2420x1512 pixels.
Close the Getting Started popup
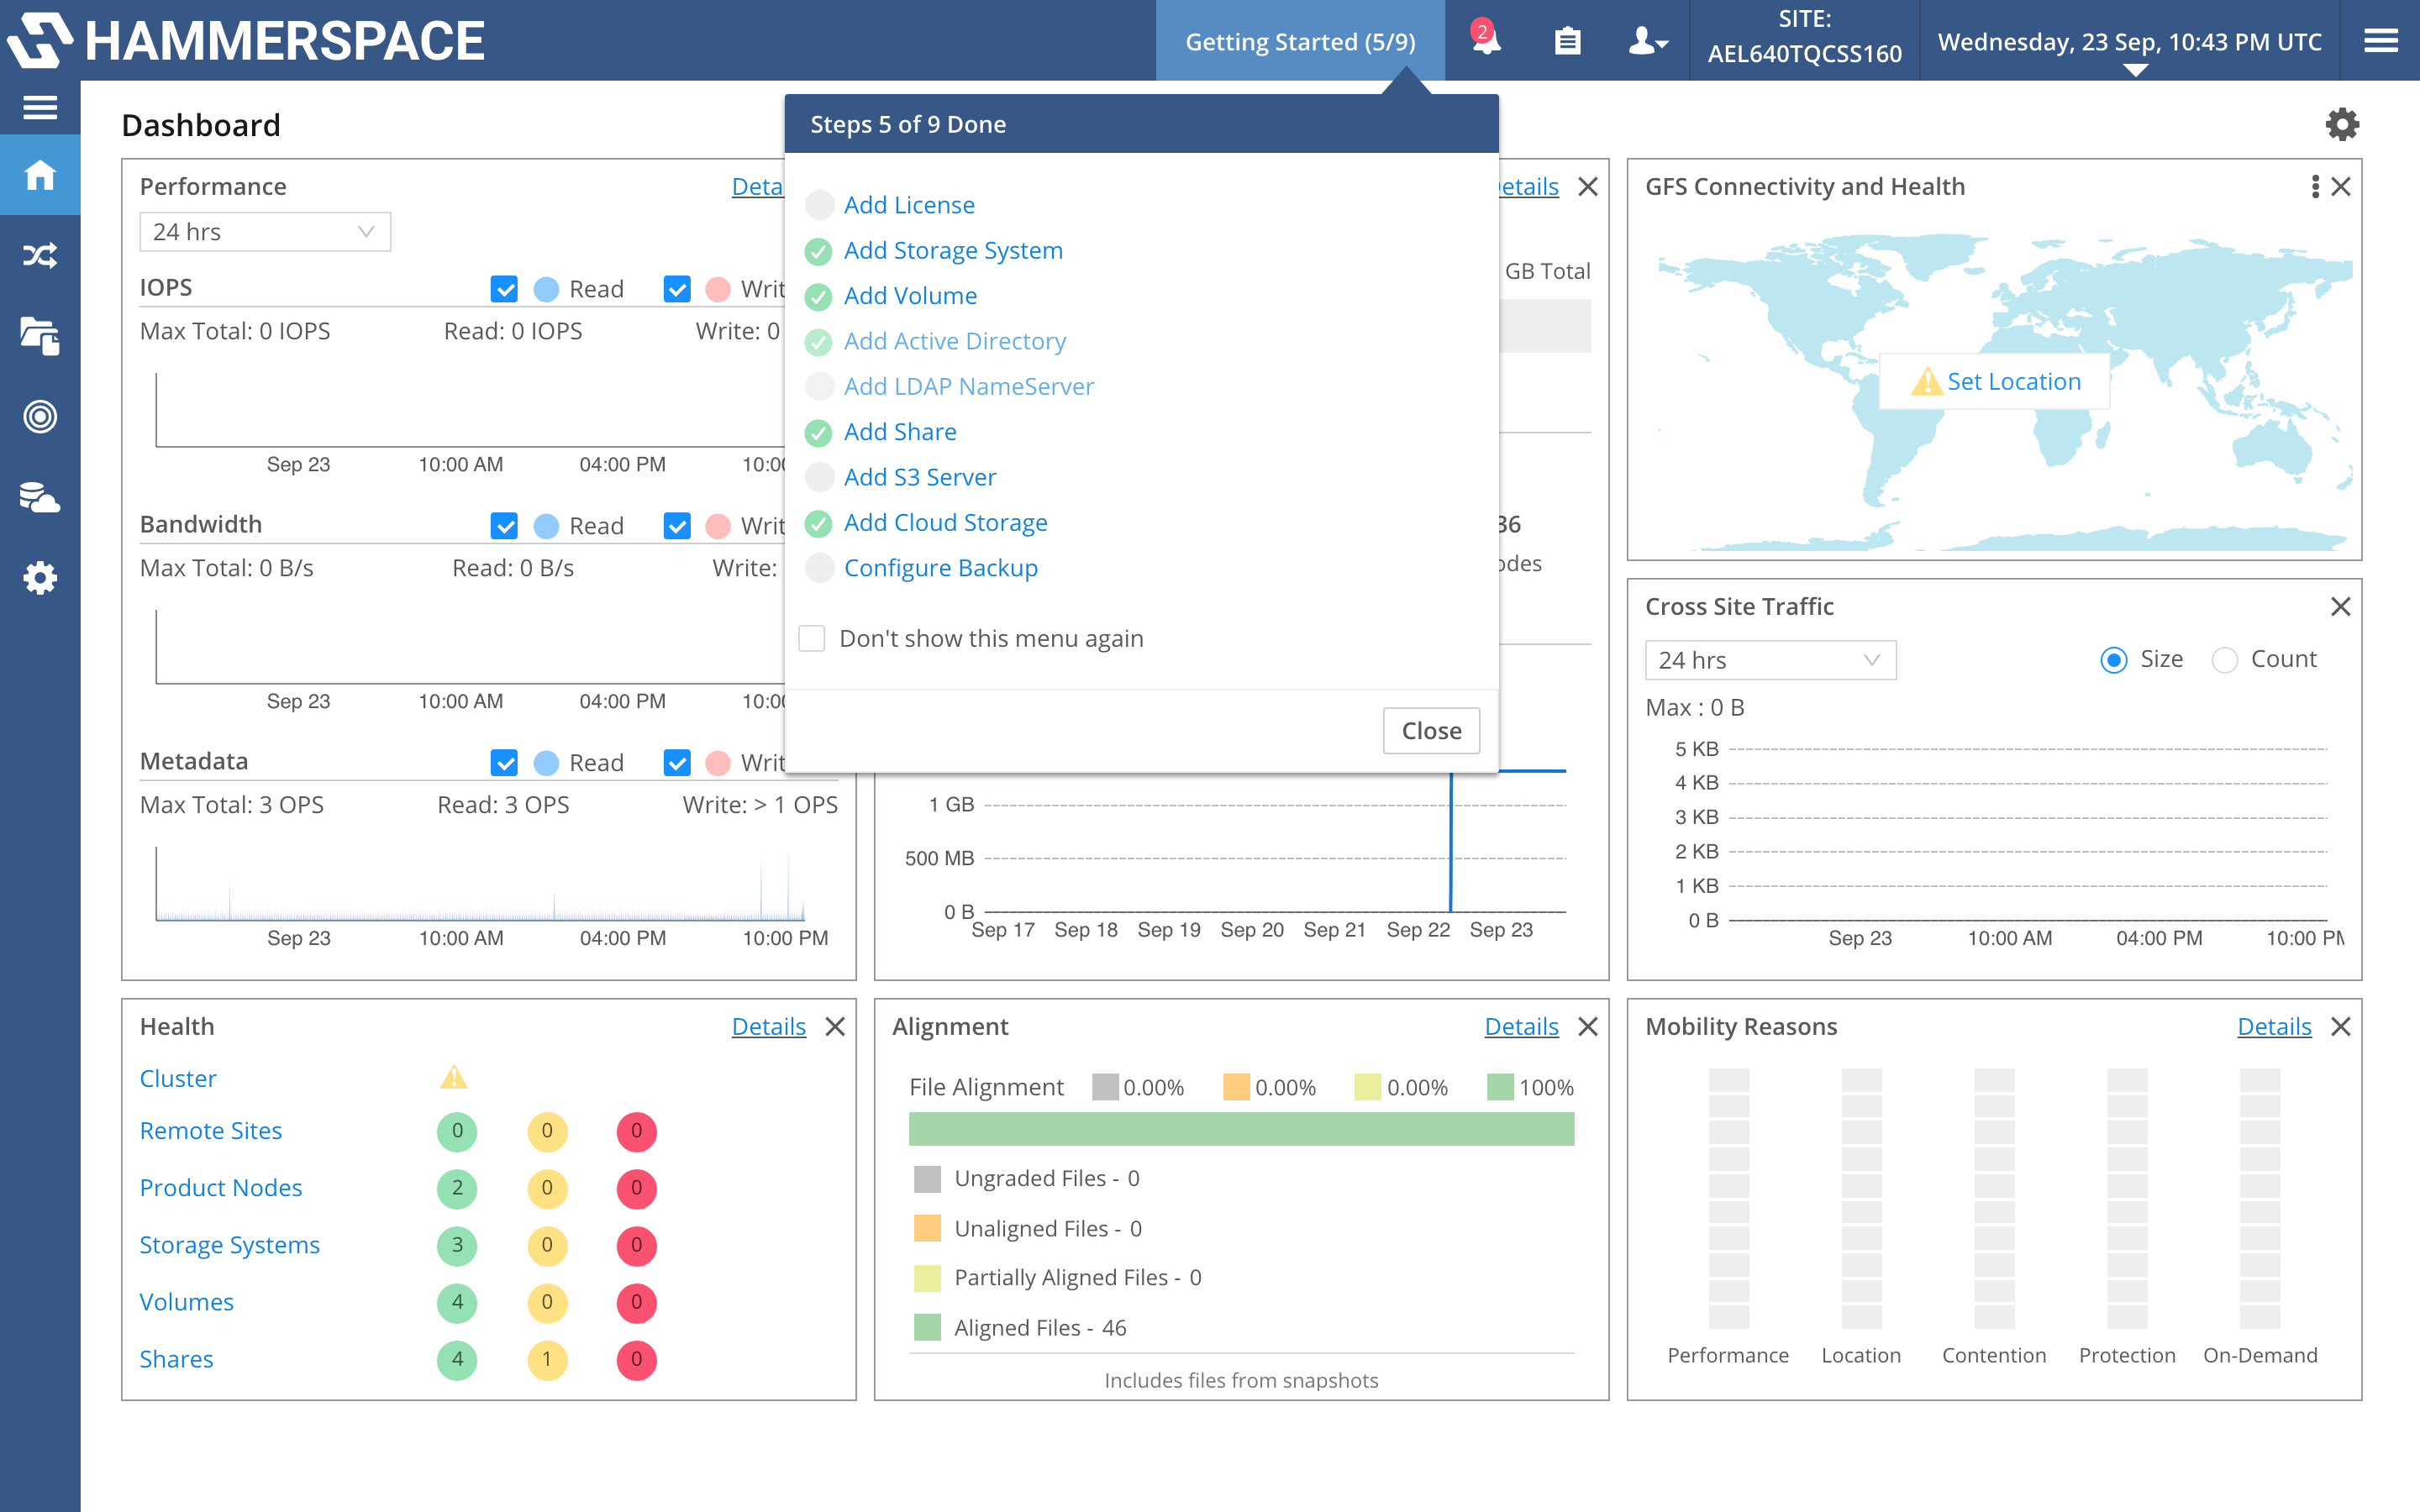(x=1431, y=731)
